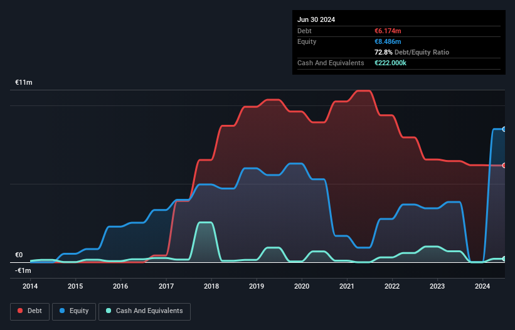Screen dimensions: 515x330
Task: Click the Equity label in tooltip
Action: click(x=307, y=41)
